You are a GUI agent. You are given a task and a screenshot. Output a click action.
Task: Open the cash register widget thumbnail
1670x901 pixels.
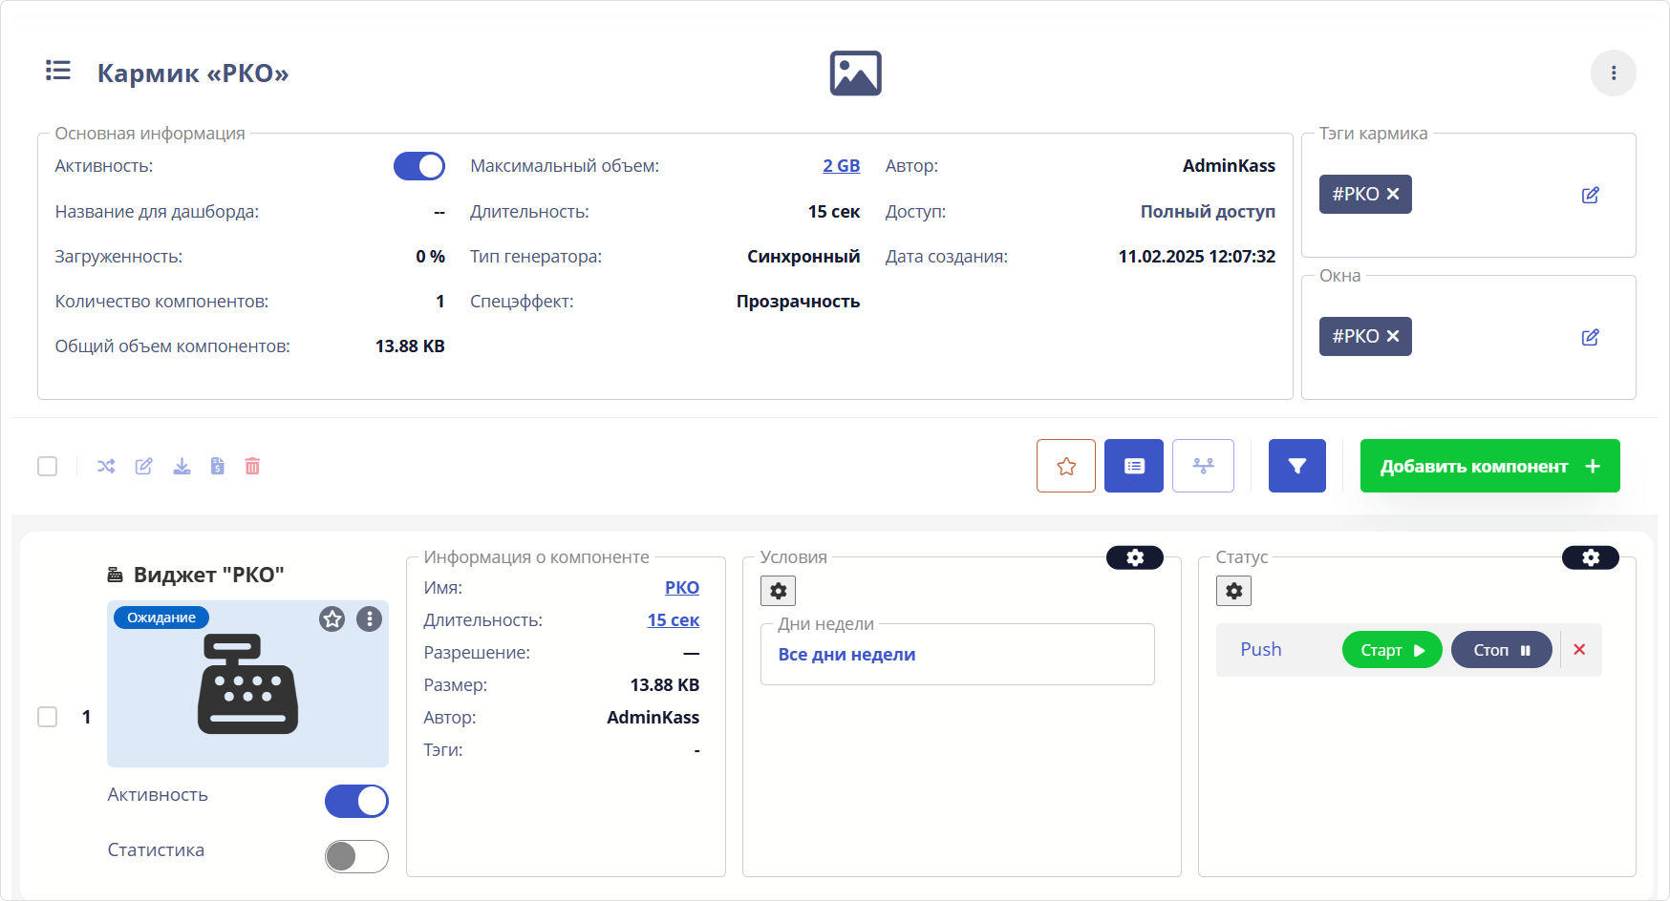click(247, 683)
